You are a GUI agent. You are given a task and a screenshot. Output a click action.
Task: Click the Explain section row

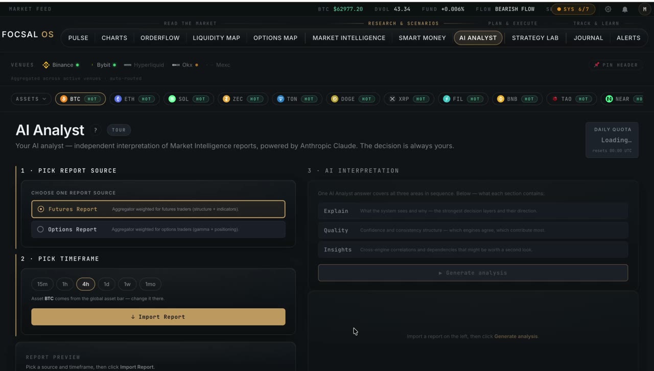click(x=473, y=211)
